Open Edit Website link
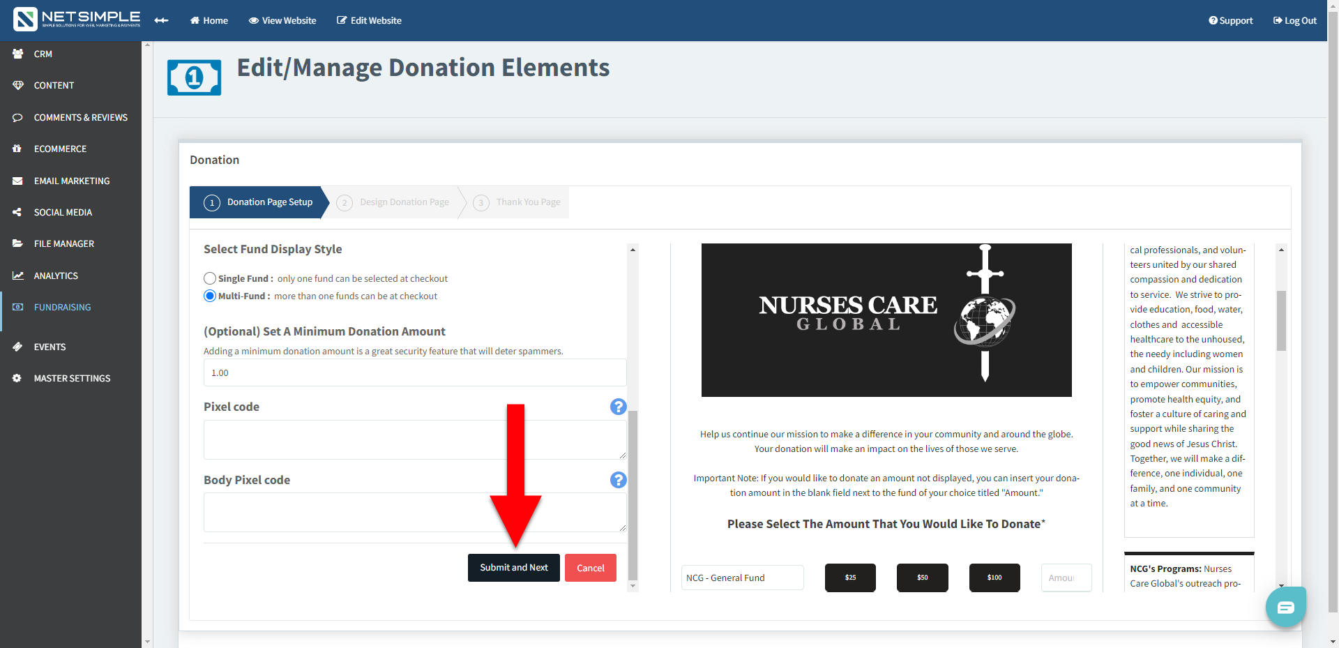1339x648 pixels. tap(369, 20)
